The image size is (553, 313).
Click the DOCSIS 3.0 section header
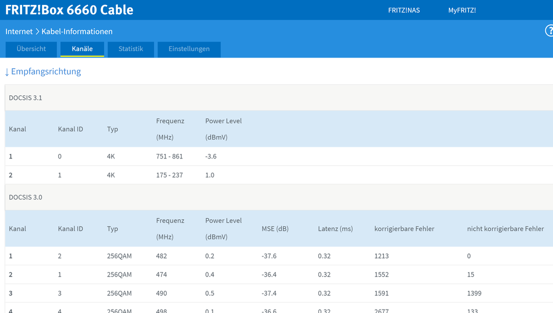coord(25,198)
